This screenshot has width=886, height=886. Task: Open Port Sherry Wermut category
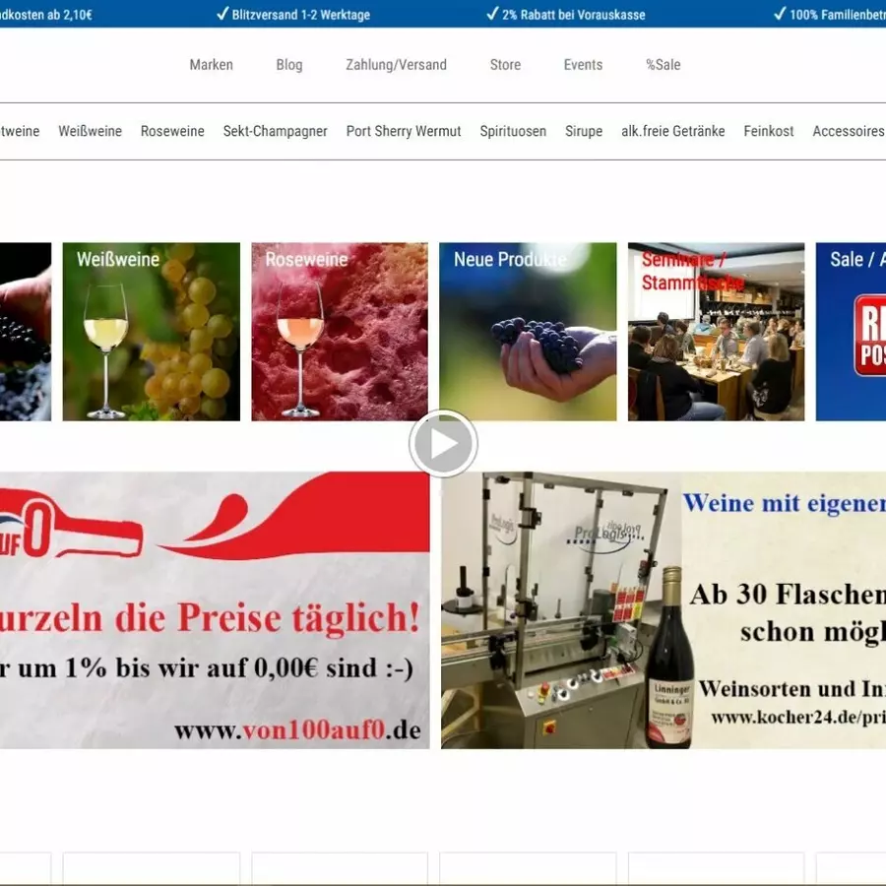pyautogui.click(x=404, y=131)
